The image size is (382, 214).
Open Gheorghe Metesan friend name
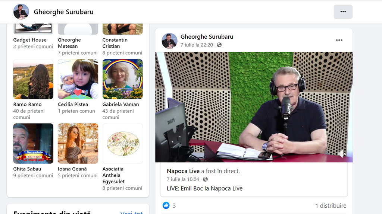(69, 43)
